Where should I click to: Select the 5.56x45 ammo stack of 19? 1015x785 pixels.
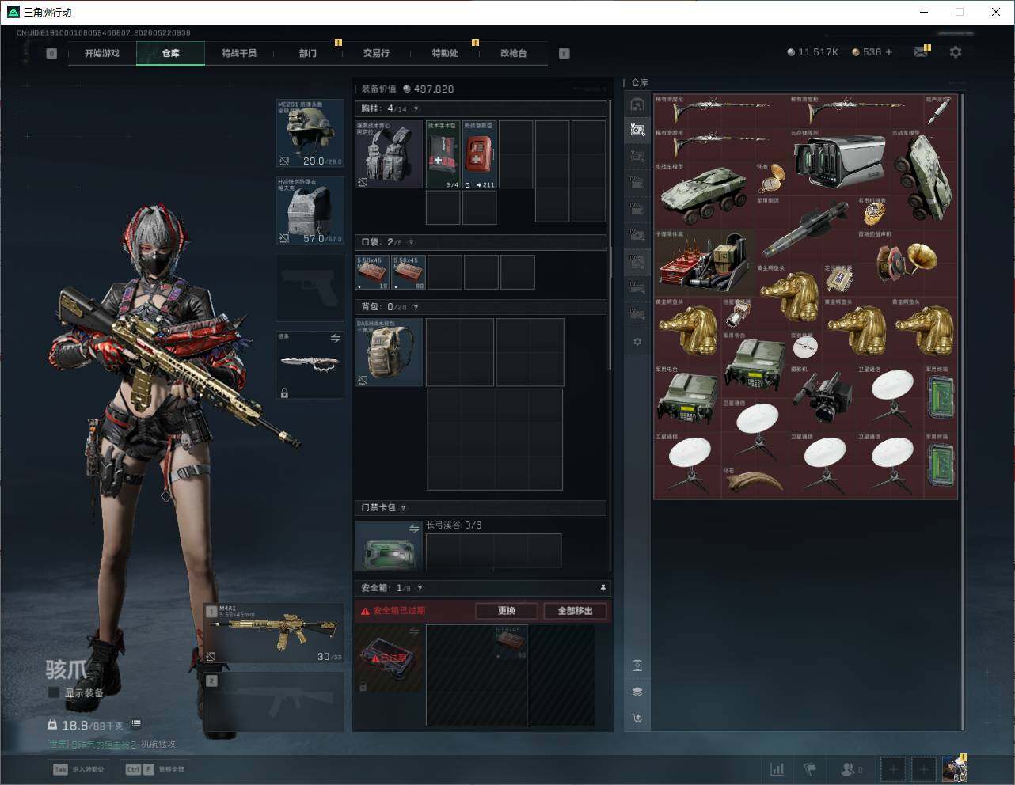click(x=372, y=271)
